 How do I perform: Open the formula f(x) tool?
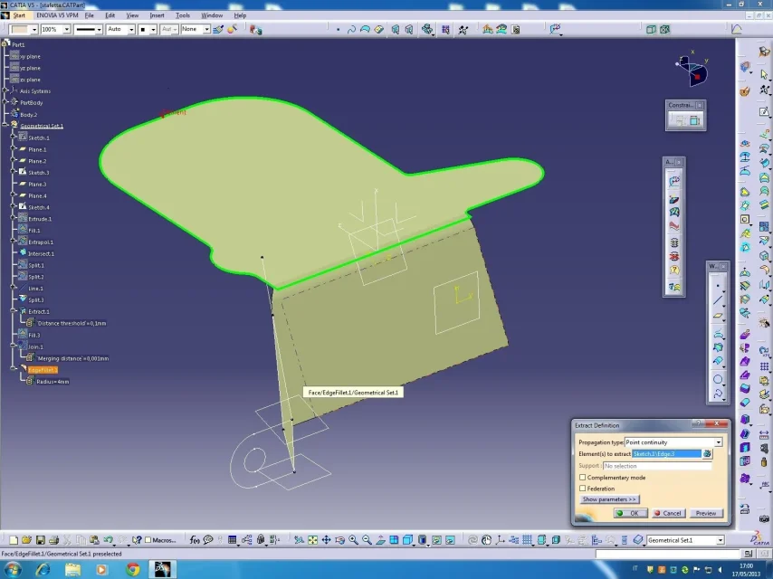pos(195,540)
